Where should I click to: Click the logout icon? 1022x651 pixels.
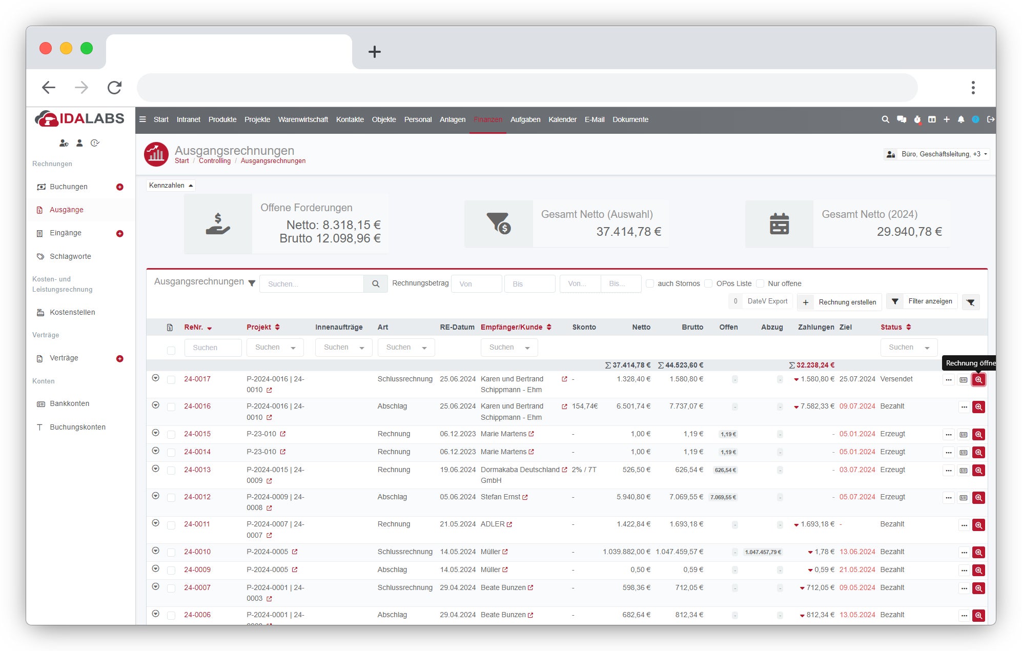(991, 119)
